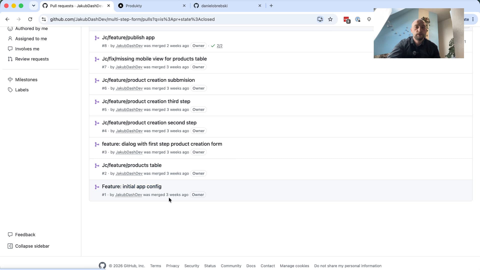
Task: Open Jc/fix/missing mobile view for products table
Action: [154, 59]
